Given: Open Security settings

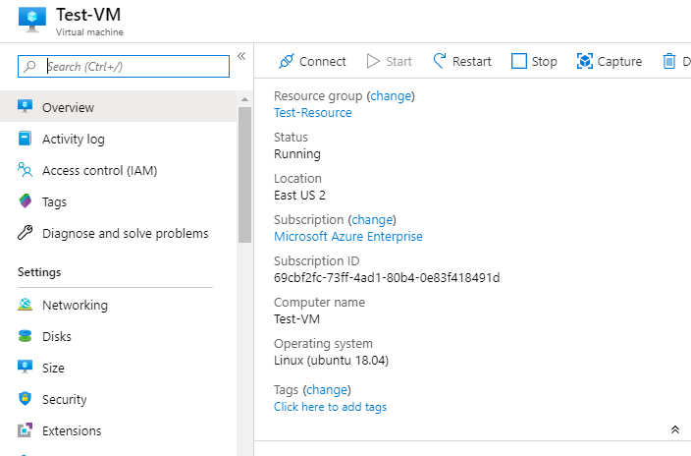Looking at the screenshot, I should (118, 399).
